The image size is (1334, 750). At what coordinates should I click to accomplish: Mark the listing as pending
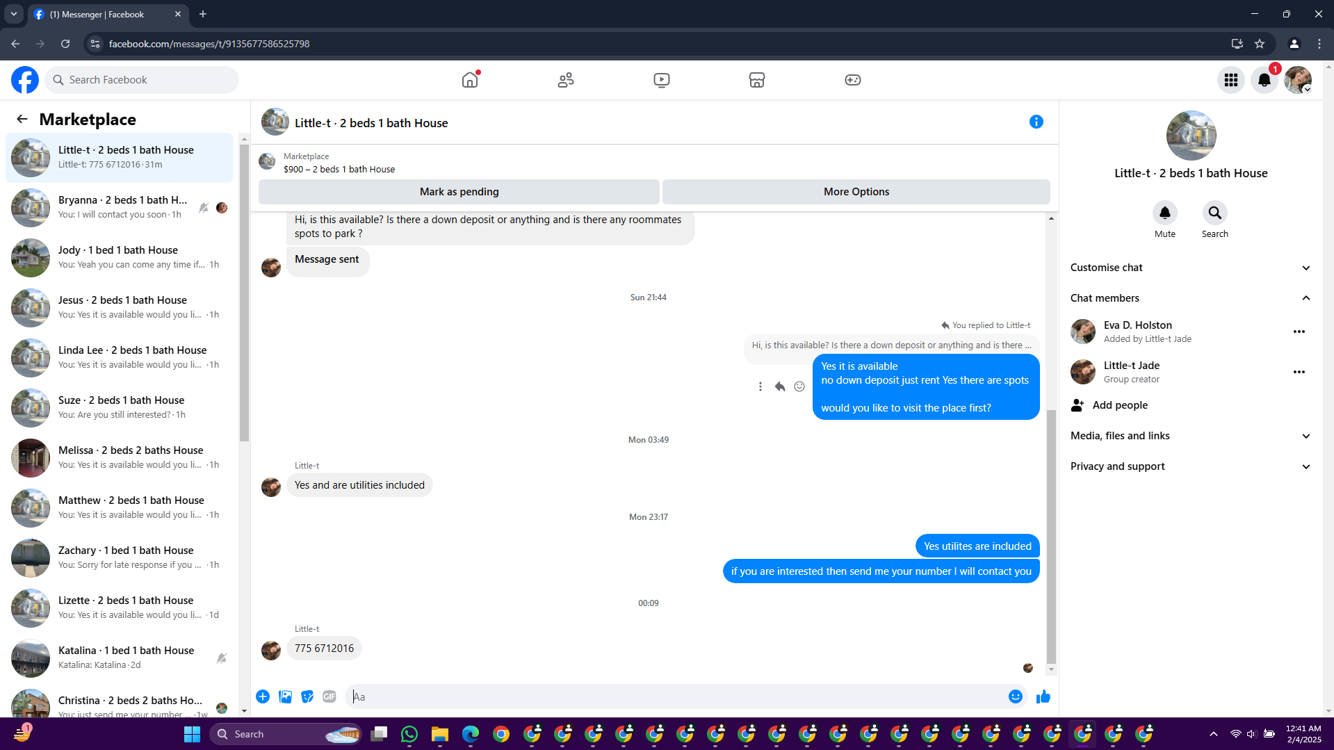click(x=459, y=192)
